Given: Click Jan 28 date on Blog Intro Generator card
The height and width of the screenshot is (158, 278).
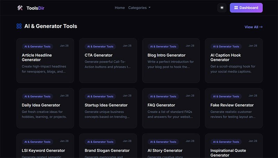Looking at the screenshot, I should [x=190, y=46].
